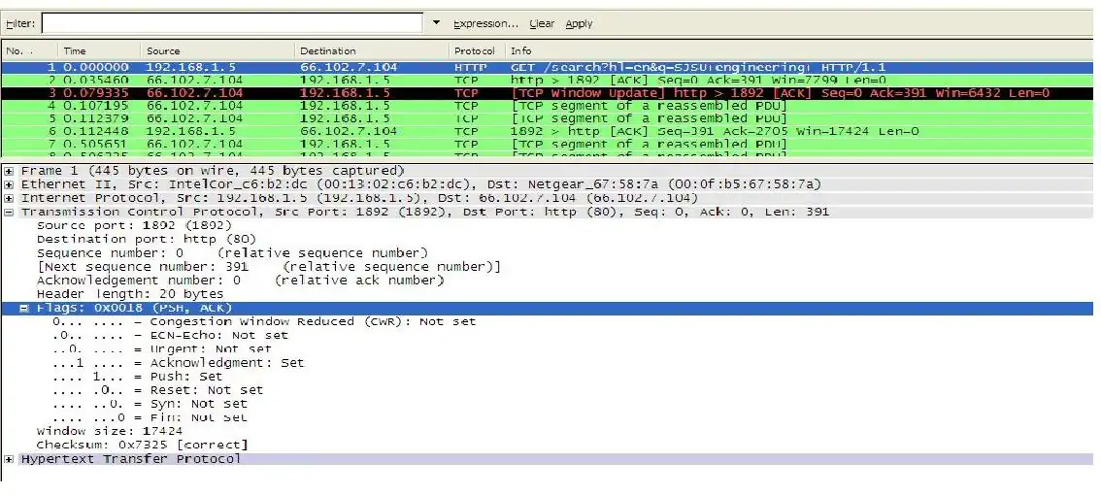Collapse the Transmission Control Protocol section
The height and width of the screenshot is (496, 1101).
pos(10,212)
